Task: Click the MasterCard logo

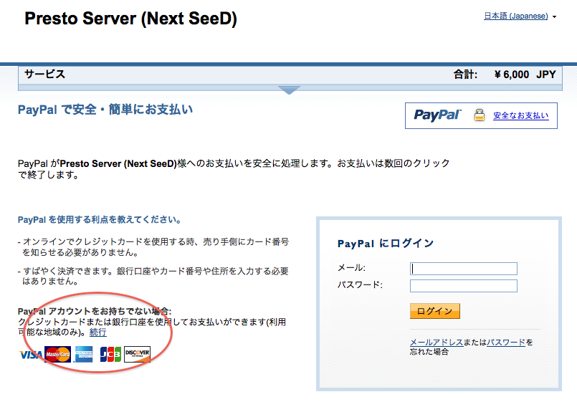Action: coord(58,355)
